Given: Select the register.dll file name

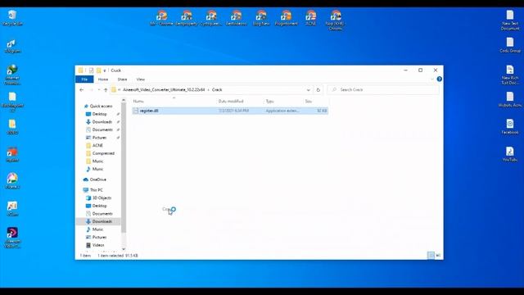Looking at the screenshot, I should [x=149, y=111].
